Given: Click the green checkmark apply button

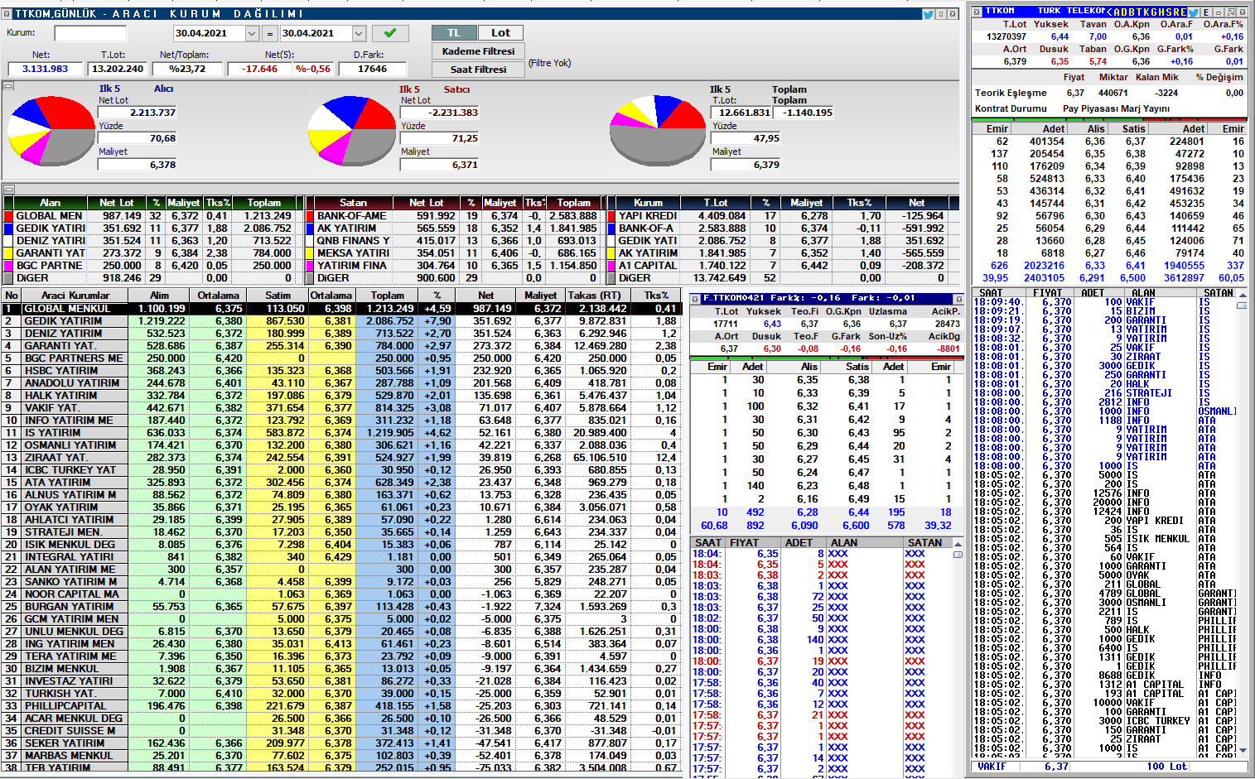Looking at the screenshot, I should [x=389, y=33].
